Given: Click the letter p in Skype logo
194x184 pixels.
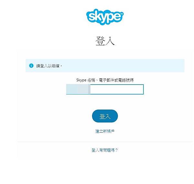Looking at the screenshot, I should tap(110, 18).
